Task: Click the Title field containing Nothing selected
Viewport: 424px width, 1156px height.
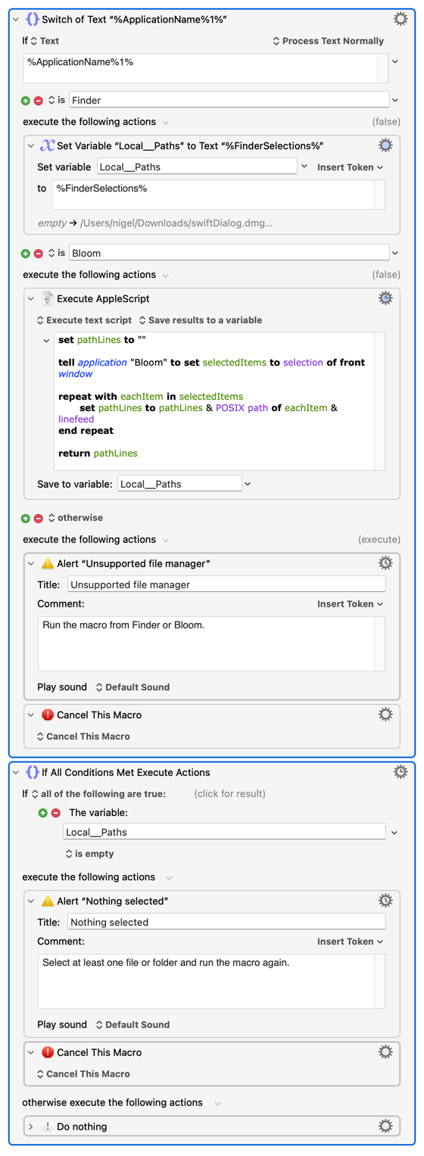Action: 226,922
